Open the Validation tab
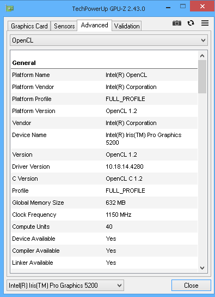The width and height of the screenshot is (215, 297). tap(127, 26)
